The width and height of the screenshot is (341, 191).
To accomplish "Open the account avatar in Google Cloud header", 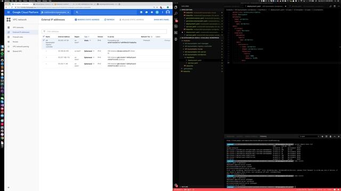I will coord(168,12).
